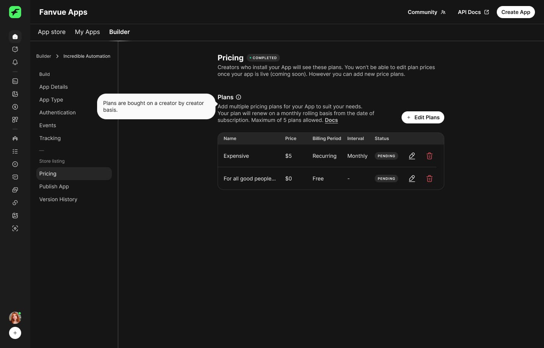This screenshot has width=544, height=348.
Task: Open API Docs external link
Action: [x=473, y=12]
